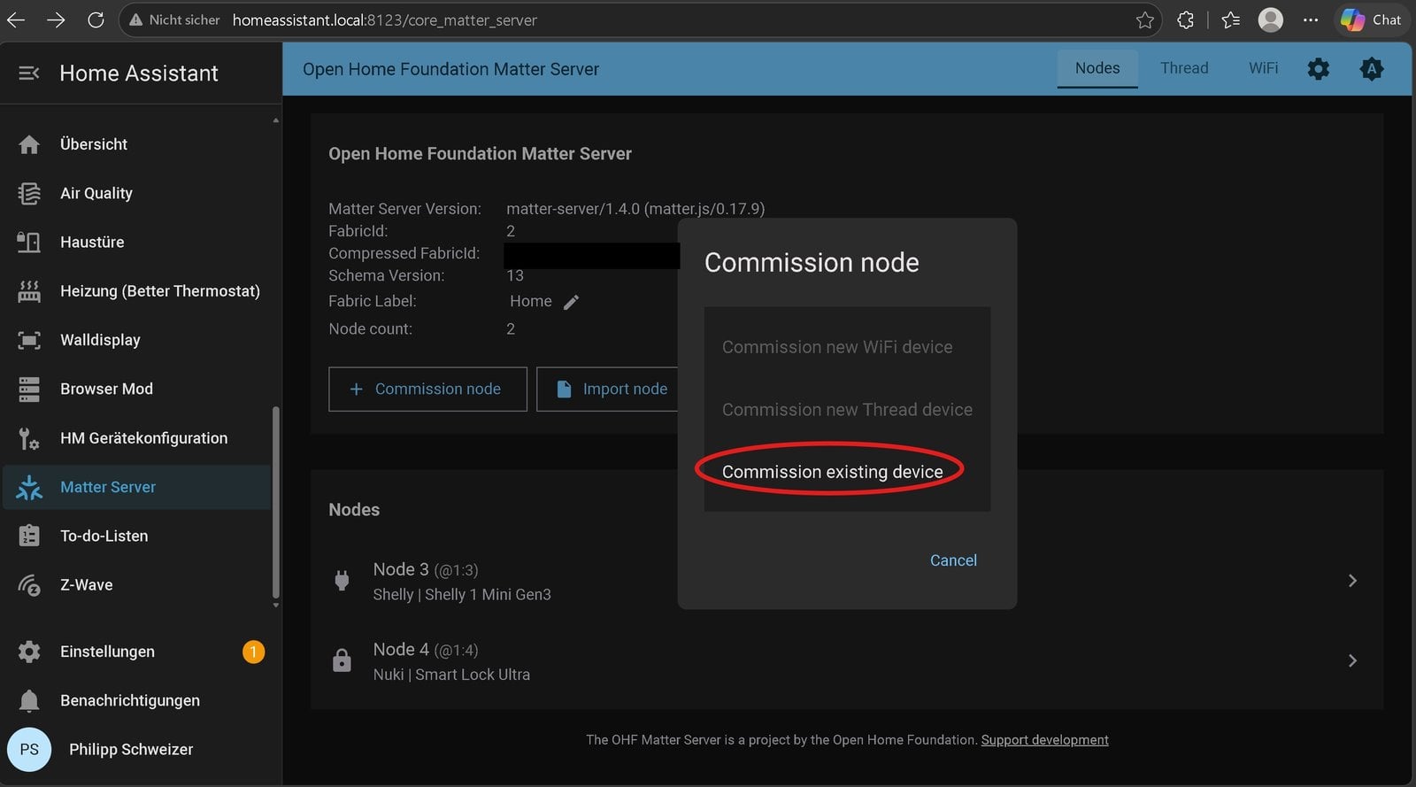Open the Walldisplay icon
The image size is (1416, 787).
[29, 340]
